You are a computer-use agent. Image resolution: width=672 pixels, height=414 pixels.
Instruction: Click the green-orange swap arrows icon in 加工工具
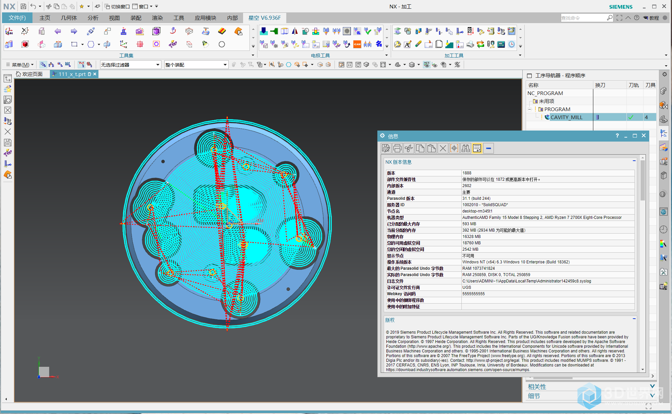(480, 44)
